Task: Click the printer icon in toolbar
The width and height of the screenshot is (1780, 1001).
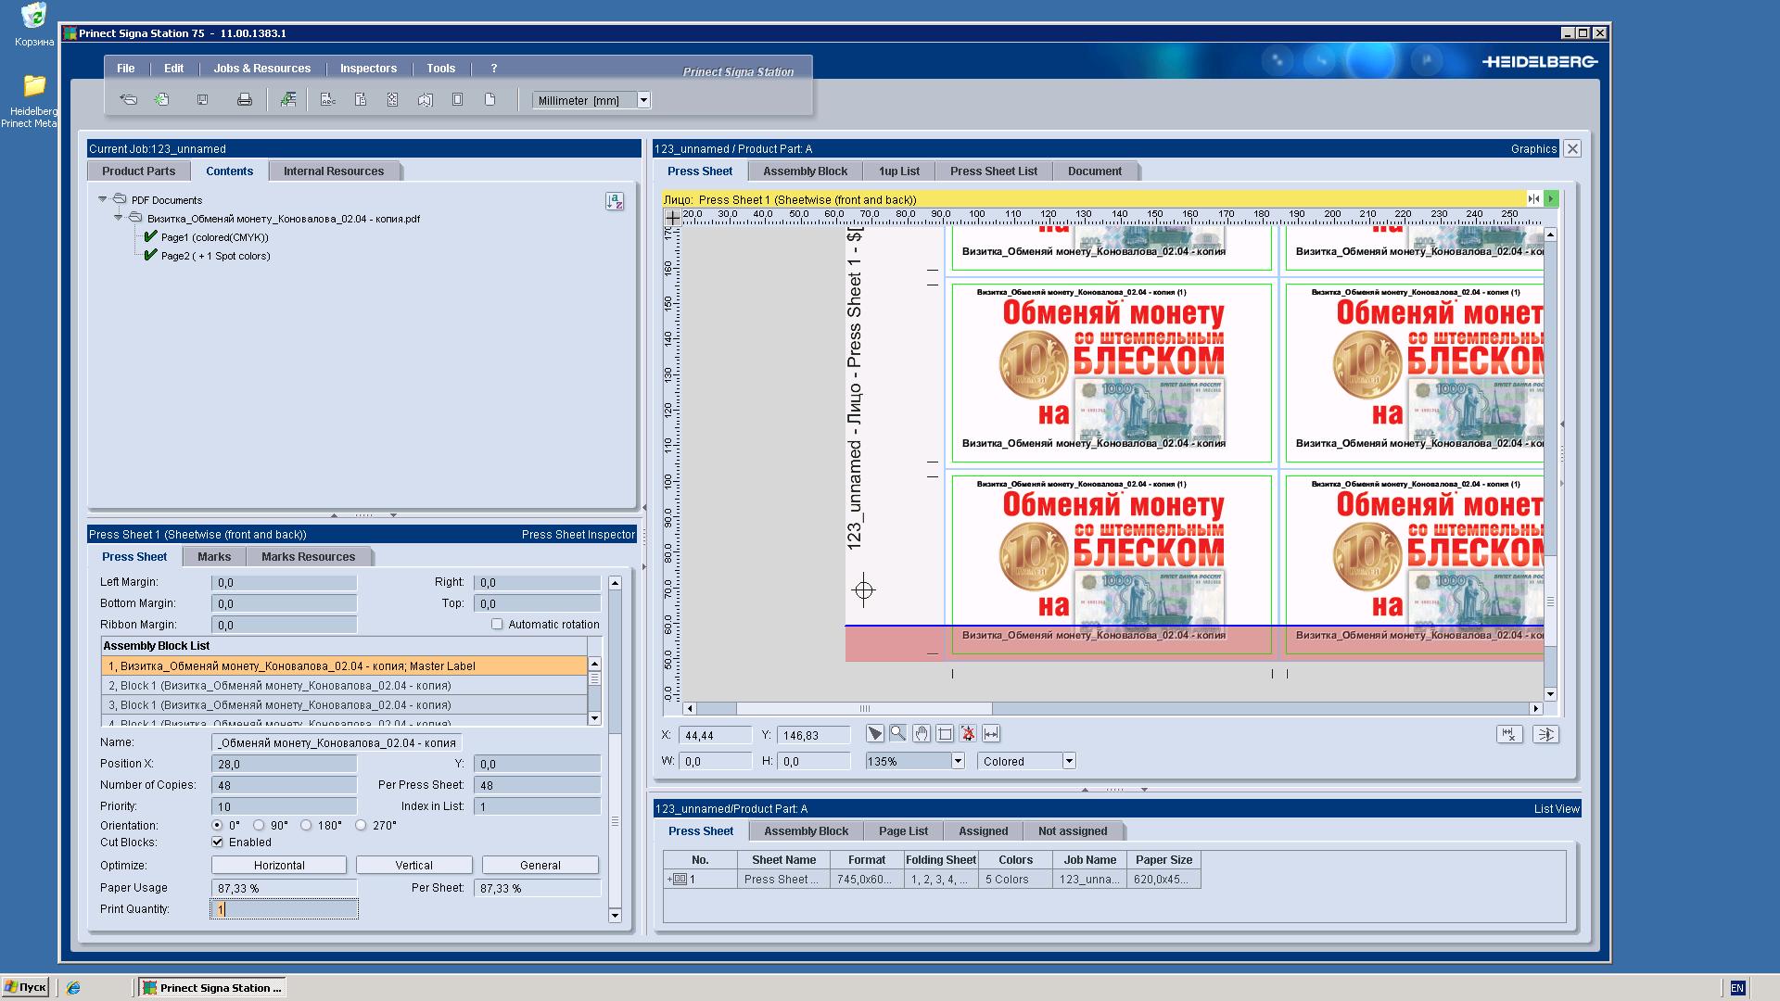Action: pos(245,99)
